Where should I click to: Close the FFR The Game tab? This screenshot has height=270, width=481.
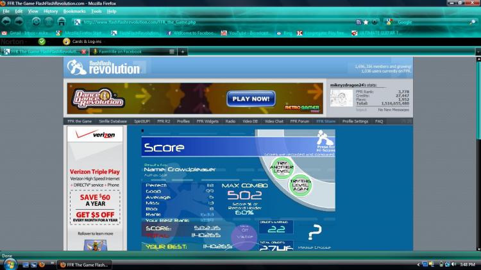click(84, 51)
